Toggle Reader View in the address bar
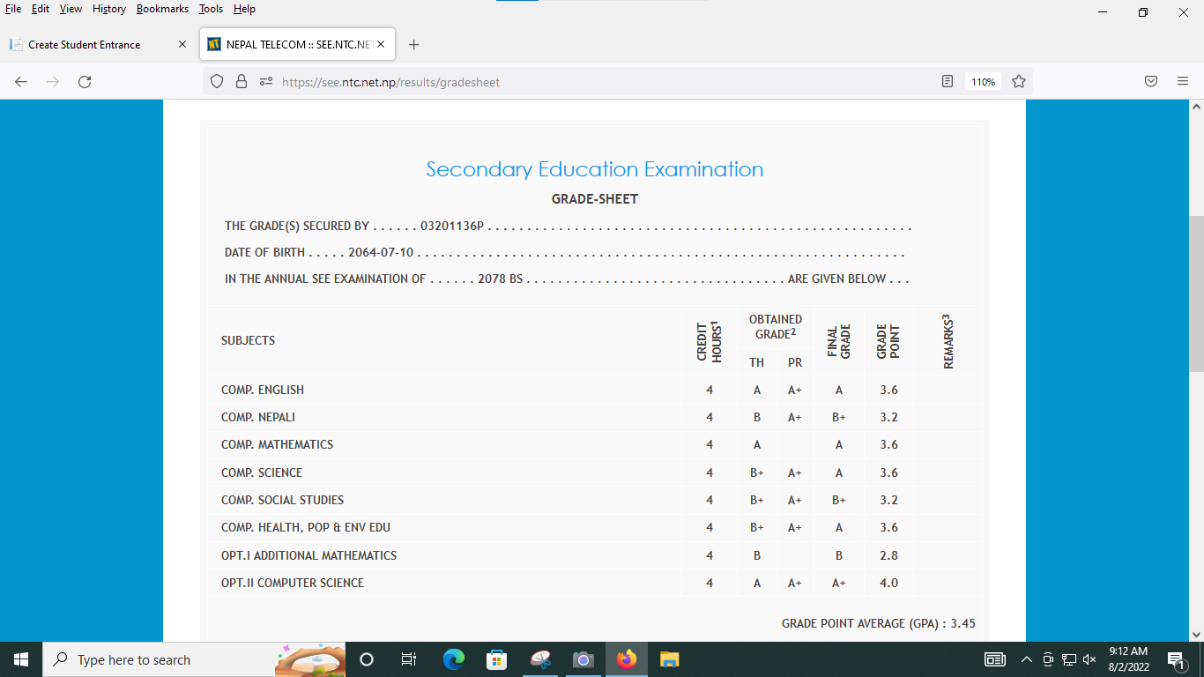 point(948,82)
